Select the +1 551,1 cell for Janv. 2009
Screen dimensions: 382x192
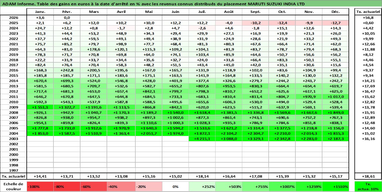click(40, 107)
